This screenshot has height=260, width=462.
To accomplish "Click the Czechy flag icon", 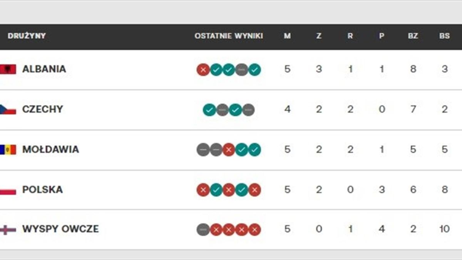I will click(8, 109).
